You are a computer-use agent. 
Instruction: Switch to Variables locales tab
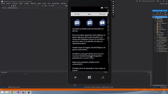coord(12,87)
